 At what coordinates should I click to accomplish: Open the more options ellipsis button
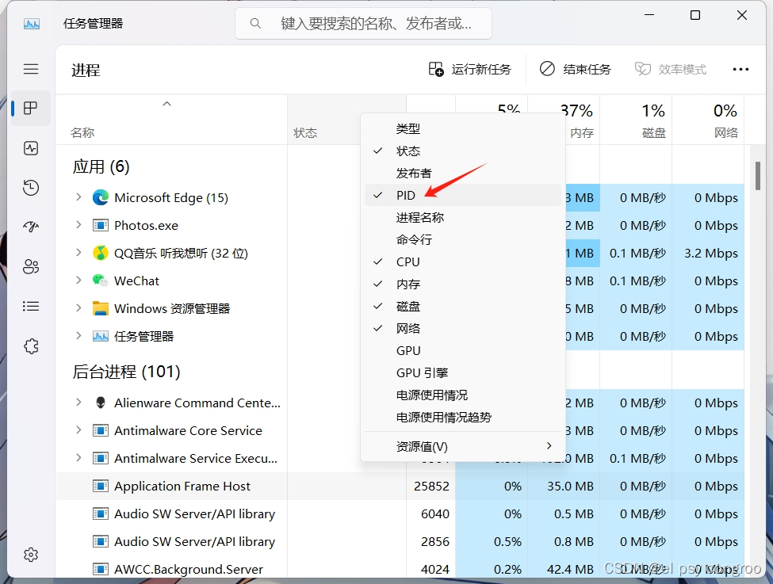pos(740,70)
